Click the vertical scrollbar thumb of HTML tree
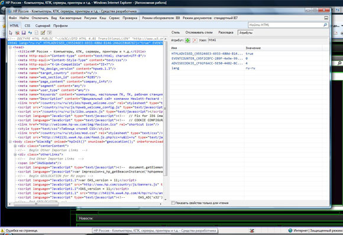Image resolution: width=343 pixels, height=235 pixels. (x=166, y=109)
